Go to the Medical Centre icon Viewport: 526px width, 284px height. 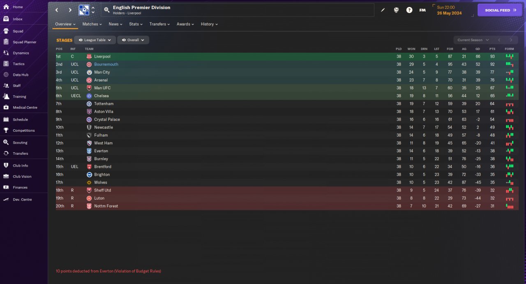click(x=6, y=107)
